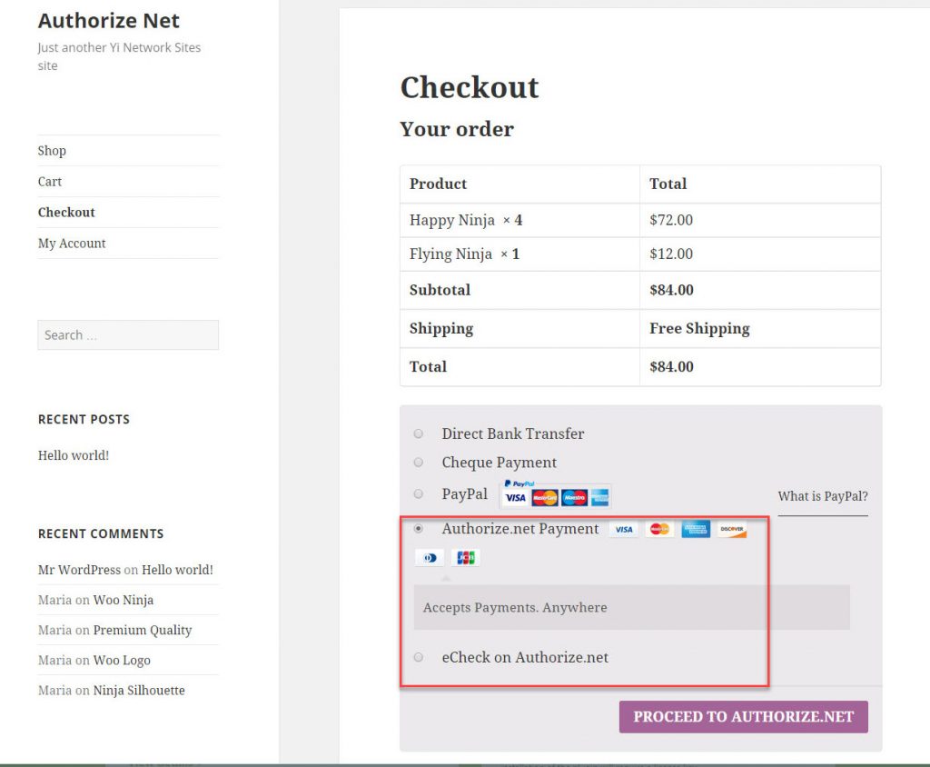This screenshot has height=767, width=930.
Task: Click MasterCard icon beside Authorize.net Payment
Action: 659,529
